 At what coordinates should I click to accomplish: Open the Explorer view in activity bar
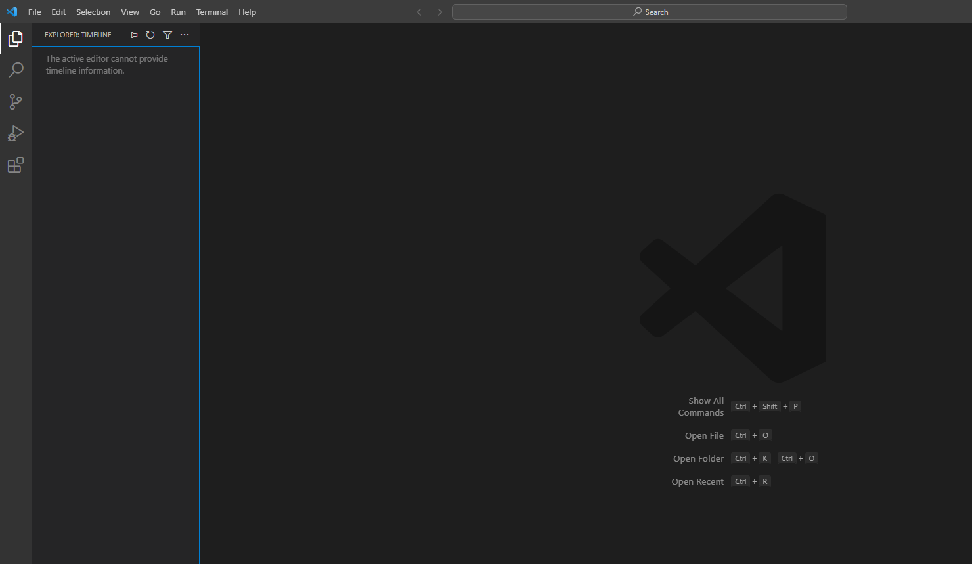[x=16, y=39]
